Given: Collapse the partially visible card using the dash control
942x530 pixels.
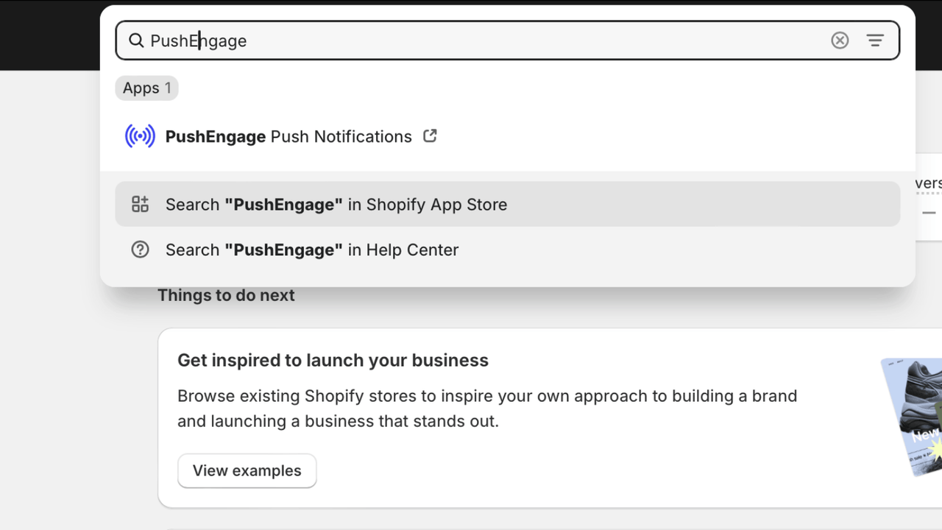Looking at the screenshot, I should 929,211.
